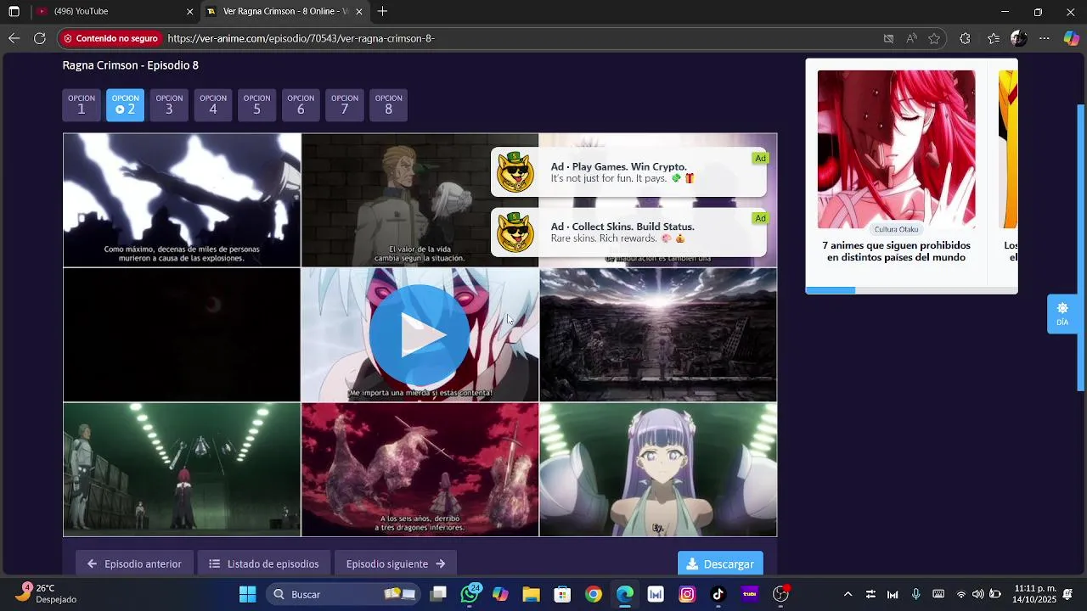The height and width of the screenshot is (611, 1087).
Task: Open the Play Games Win Crypto ad
Action: [x=628, y=172]
